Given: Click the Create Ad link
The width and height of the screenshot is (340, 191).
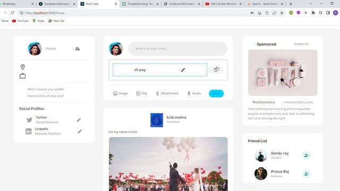Looking at the screenshot, I should tap(301, 44).
